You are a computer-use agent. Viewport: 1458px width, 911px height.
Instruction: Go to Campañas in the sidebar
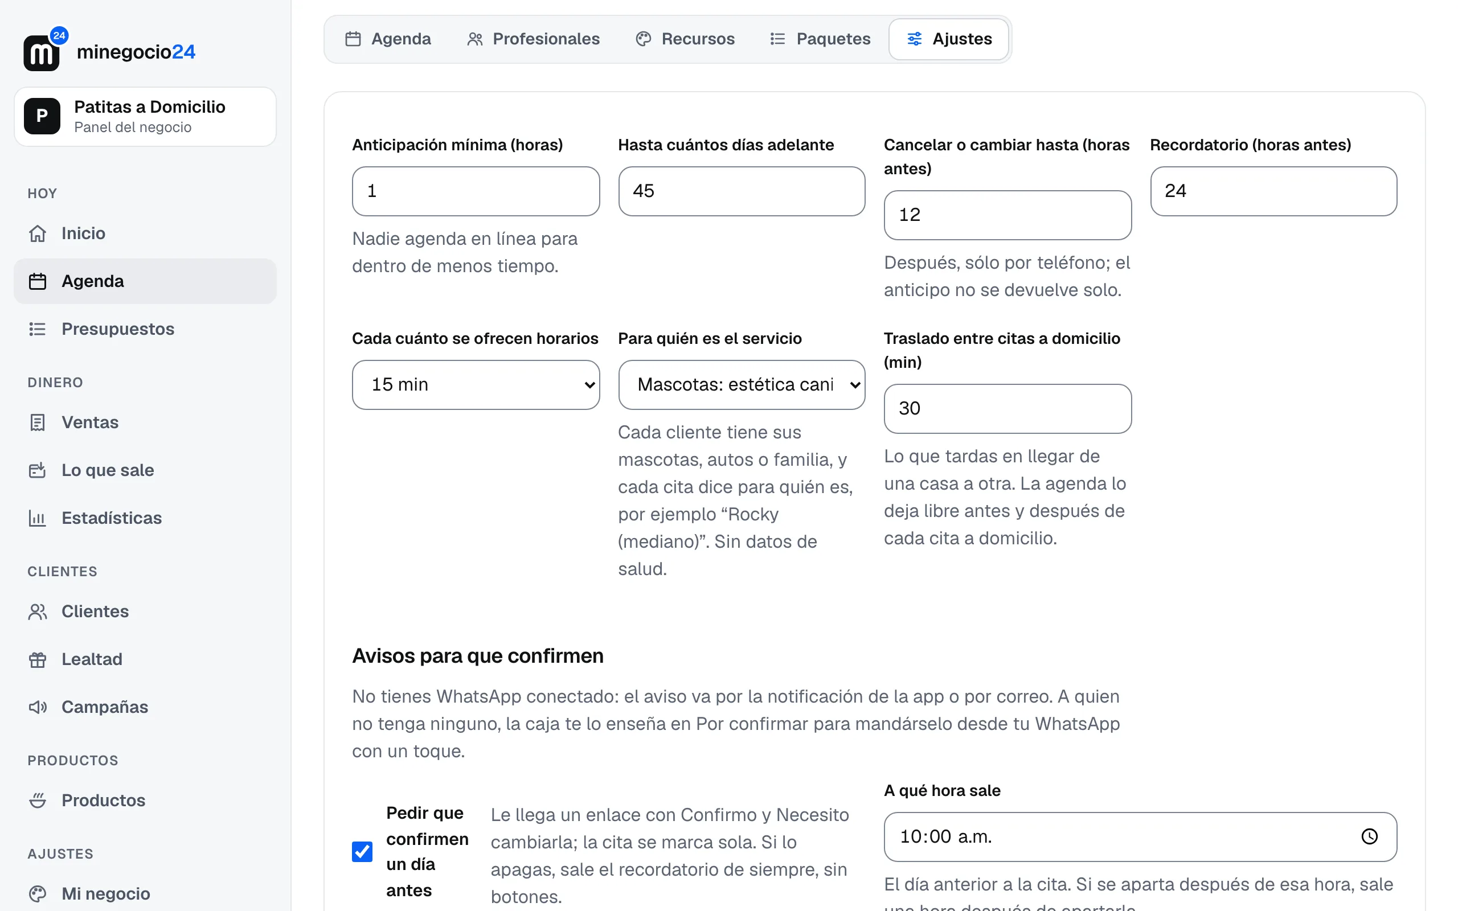[x=145, y=707]
